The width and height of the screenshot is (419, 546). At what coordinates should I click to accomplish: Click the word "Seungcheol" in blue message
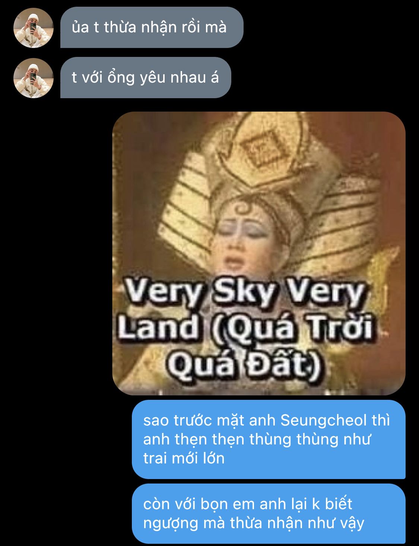point(324,420)
